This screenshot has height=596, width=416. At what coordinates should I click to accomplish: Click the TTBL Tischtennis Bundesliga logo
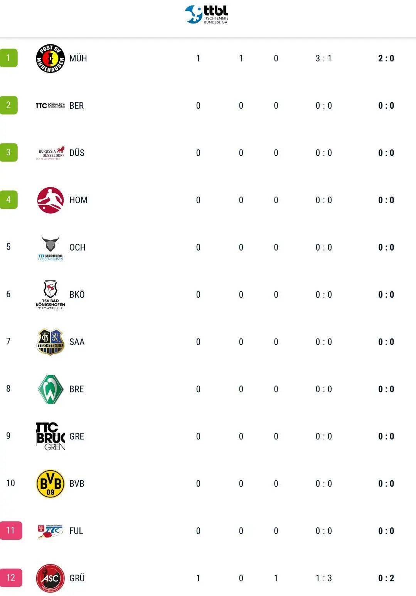[x=206, y=15]
